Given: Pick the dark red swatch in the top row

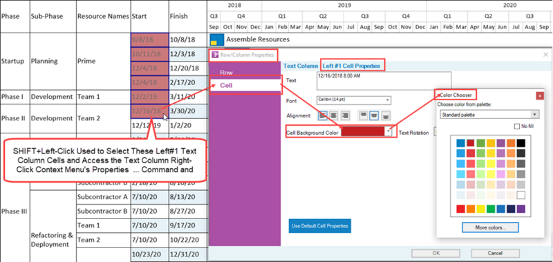Looking at the screenshot, I should (471, 143).
